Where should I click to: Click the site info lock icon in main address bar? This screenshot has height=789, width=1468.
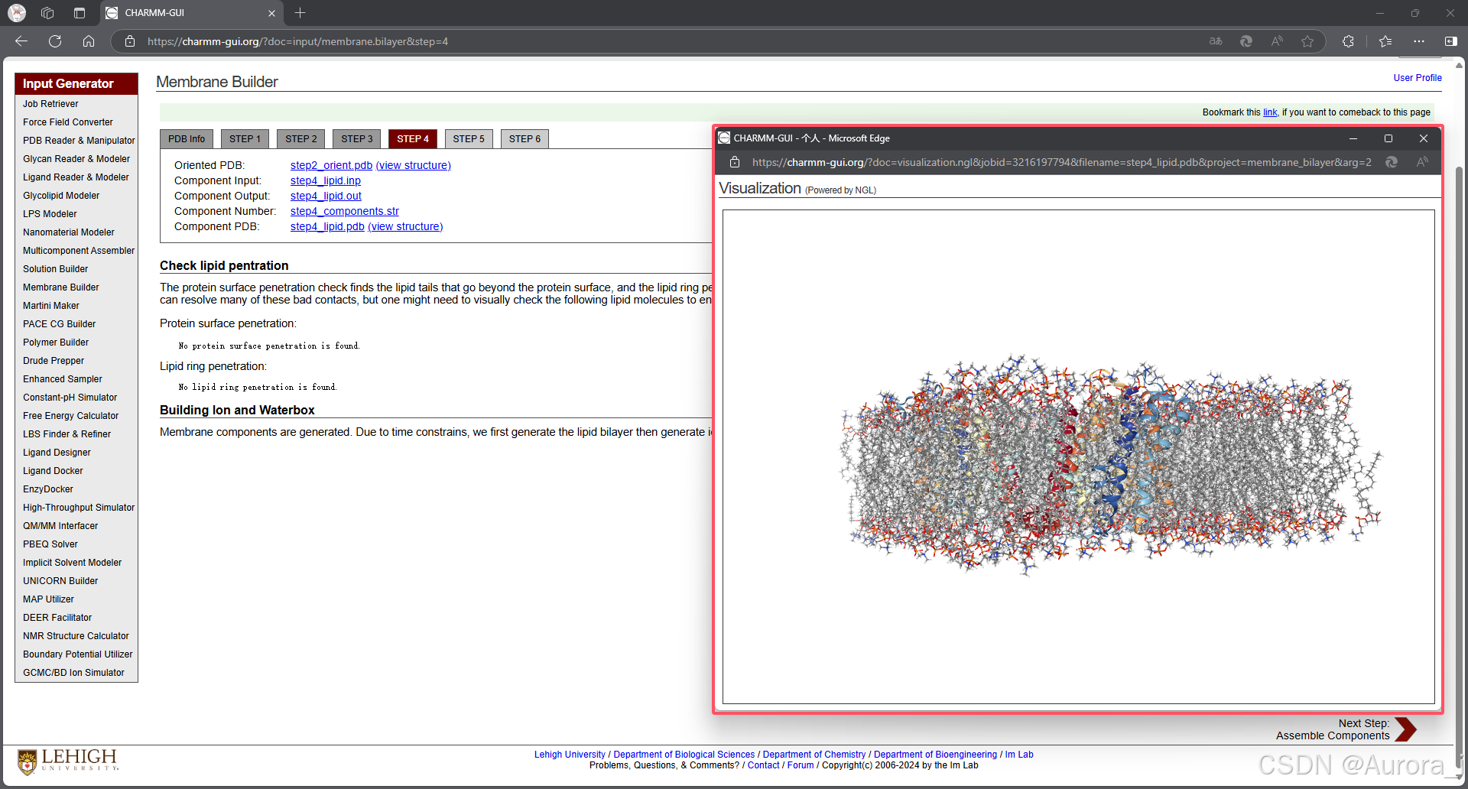(130, 41)
